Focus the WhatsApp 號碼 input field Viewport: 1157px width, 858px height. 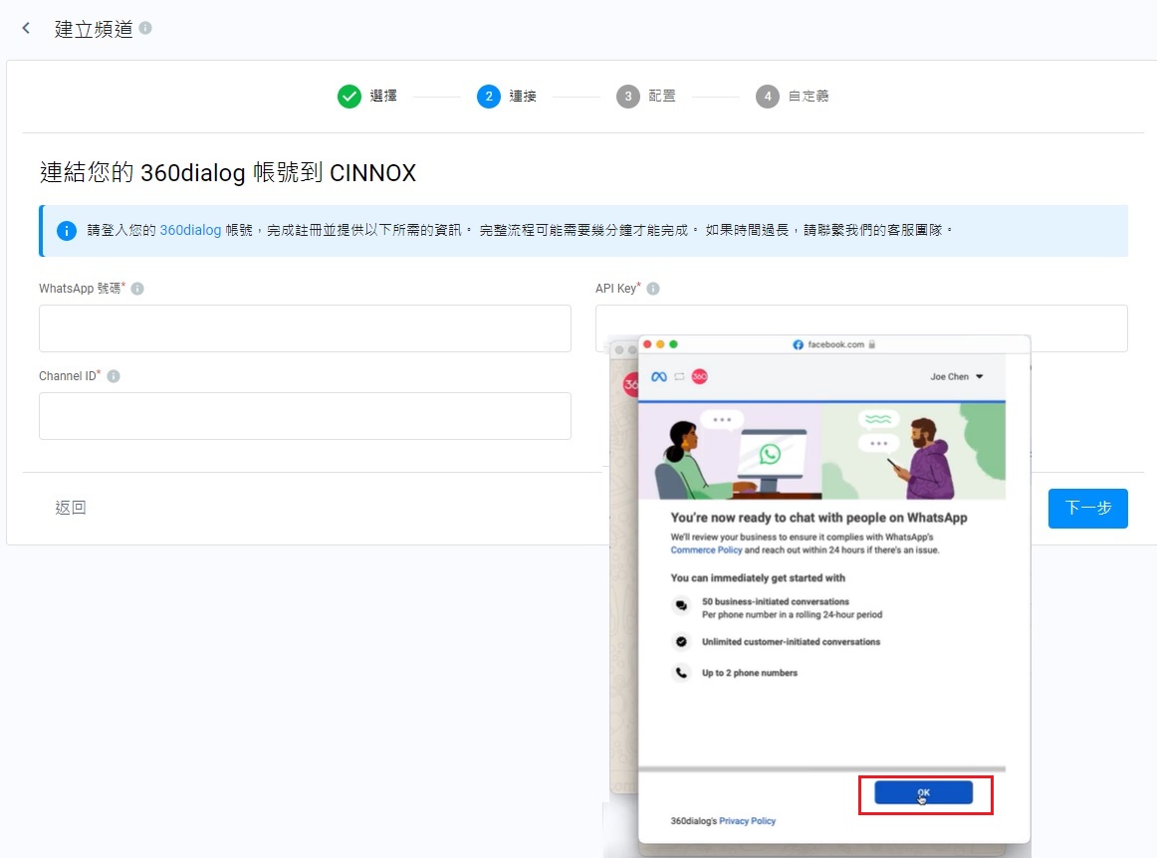coord(305,328)
